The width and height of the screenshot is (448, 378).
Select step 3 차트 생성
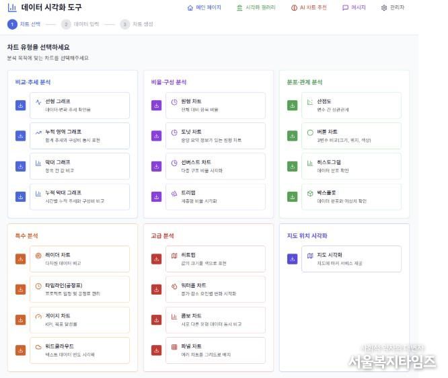[x=137, y=24]
